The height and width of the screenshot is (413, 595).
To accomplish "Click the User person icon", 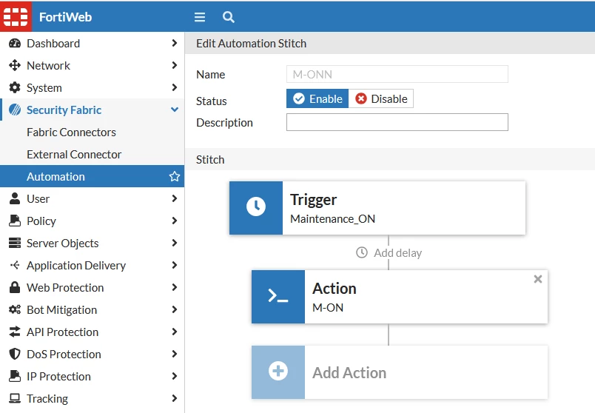I will point(15,198).
